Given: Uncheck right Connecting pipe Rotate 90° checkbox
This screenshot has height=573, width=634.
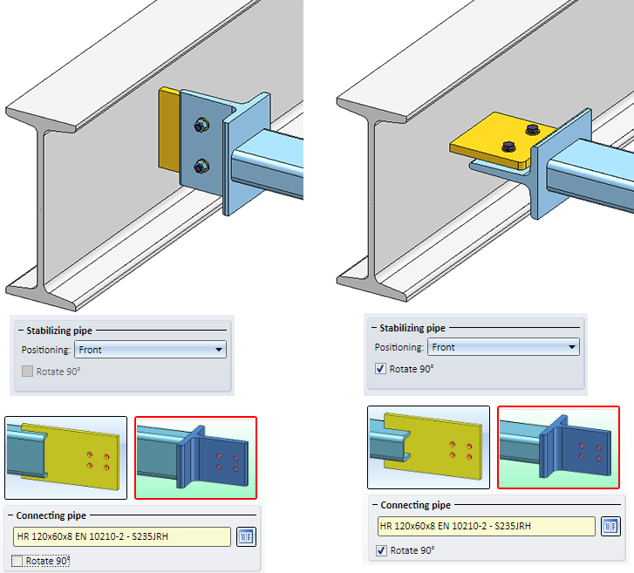Looking at the screenshot, I should [381, 550].
